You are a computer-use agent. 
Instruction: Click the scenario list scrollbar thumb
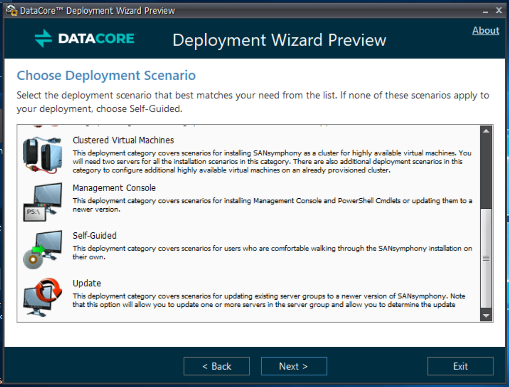click(486, 258)
